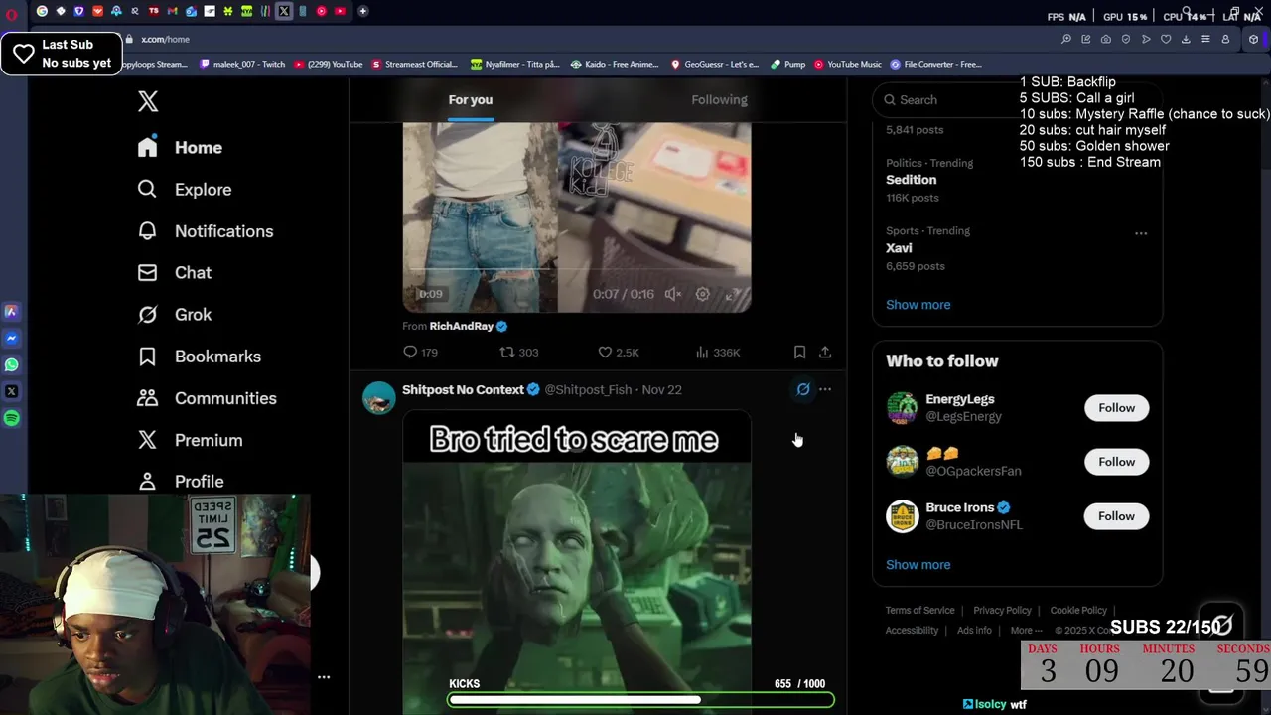Open Chat in the sidebar
1271x715 pixels.
175,272
